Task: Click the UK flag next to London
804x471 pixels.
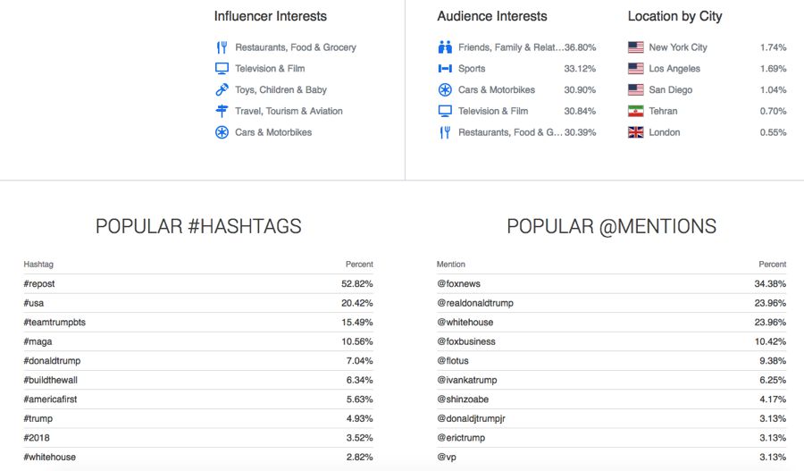Action: pyautogui.click(x=636, y=132)
